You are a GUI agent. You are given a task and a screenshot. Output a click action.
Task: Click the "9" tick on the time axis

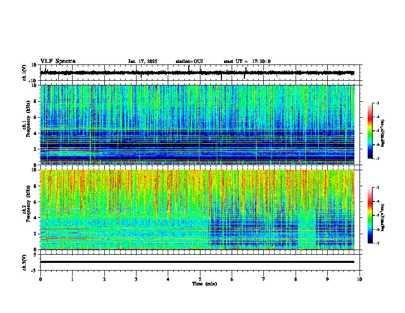coord(327,279)
